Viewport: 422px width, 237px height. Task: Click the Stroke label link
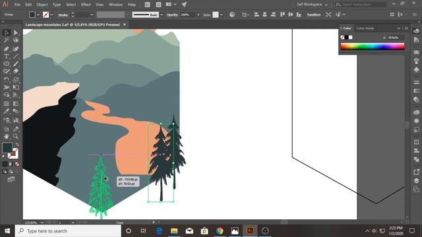(x=63, y=15)
